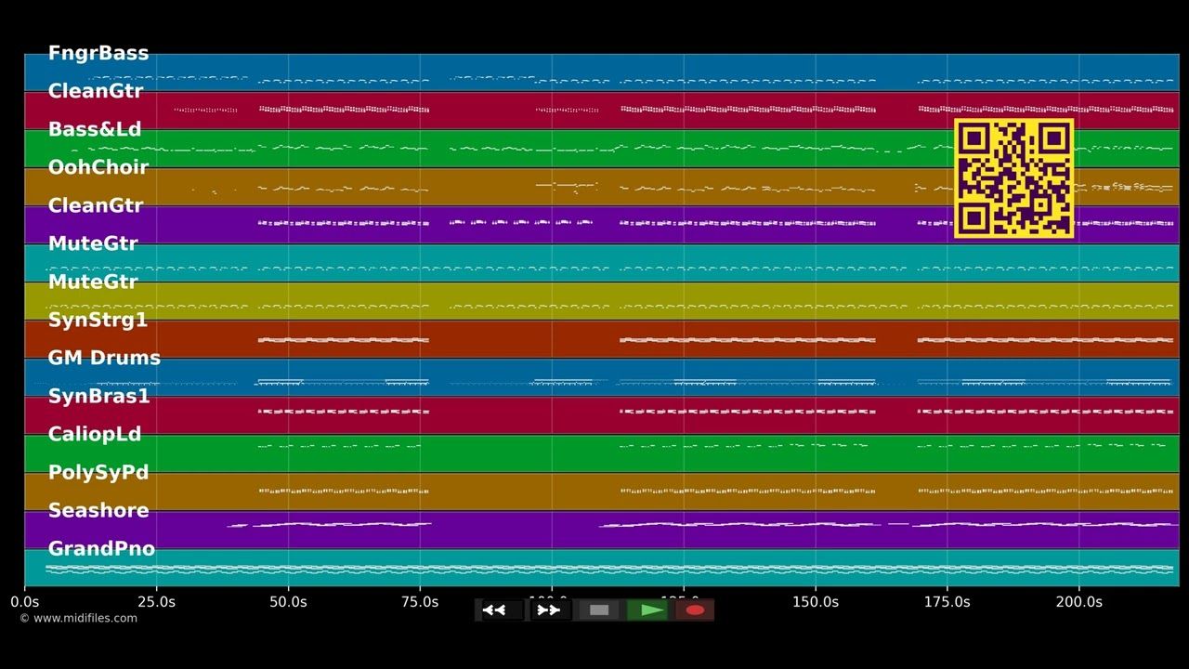Click the rewind button

point(501,610)
